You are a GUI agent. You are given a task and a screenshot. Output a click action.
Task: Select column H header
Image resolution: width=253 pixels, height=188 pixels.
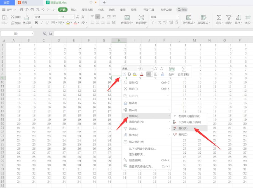point(119,40)
